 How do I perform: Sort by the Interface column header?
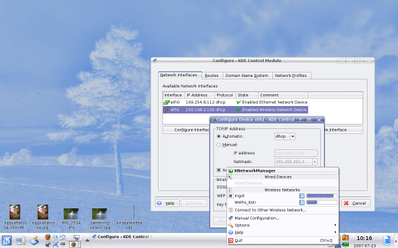click(x=174, y=95)
